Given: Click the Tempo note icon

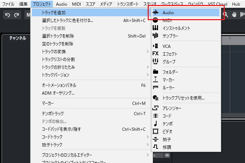Looking at the screenshot, I should click(x=156, y=123).
